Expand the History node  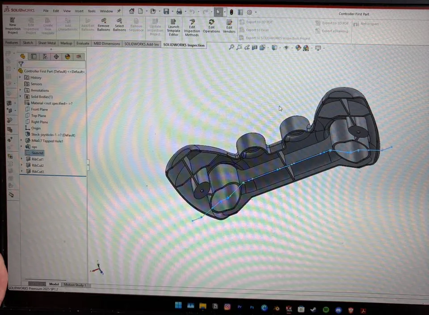(x=20, y=77)
